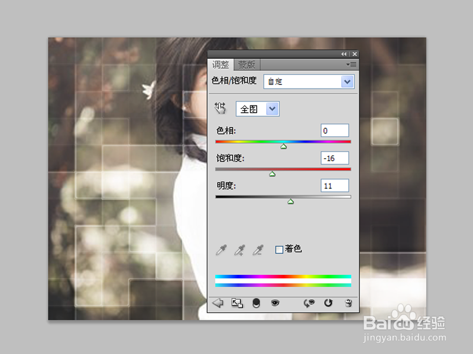Toggle adjustment layer visibility eye
473x354 pixels.
tap(275, 303)
